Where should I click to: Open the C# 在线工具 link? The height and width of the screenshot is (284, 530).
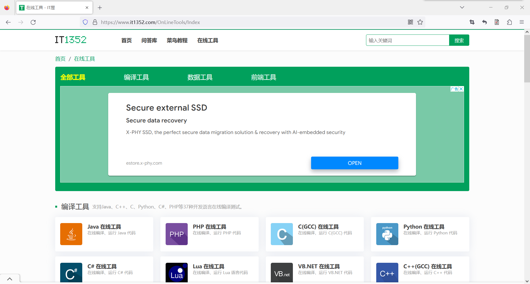tap(102, 266)
